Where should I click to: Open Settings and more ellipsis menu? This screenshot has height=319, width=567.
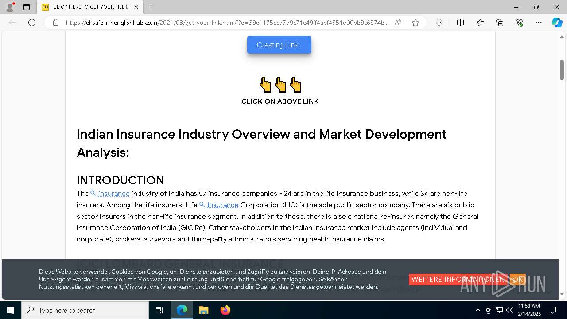[x=539, y=23]
